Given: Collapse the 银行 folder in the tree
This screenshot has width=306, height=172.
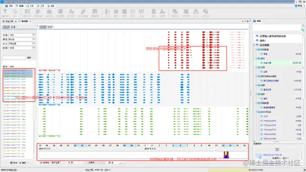Looking at the screenshot, I should tap(256, 59).
